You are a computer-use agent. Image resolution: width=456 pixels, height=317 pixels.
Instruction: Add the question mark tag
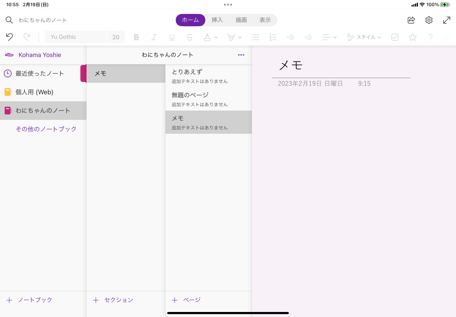[430, 37]
